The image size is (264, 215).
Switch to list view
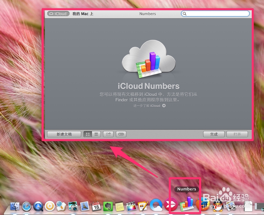pyautogui.click(x=96, y=134)
